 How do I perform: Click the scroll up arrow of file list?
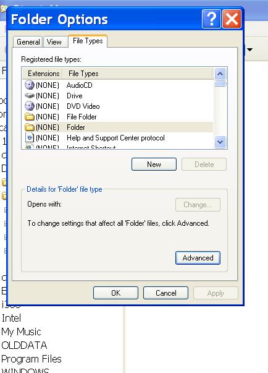click(220, 74)
